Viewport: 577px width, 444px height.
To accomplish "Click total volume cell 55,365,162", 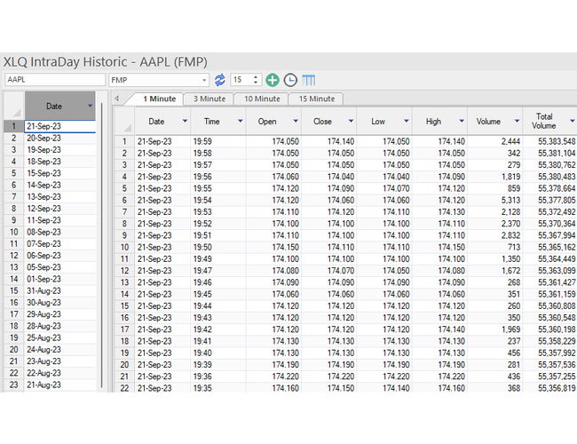I will 549,248.
